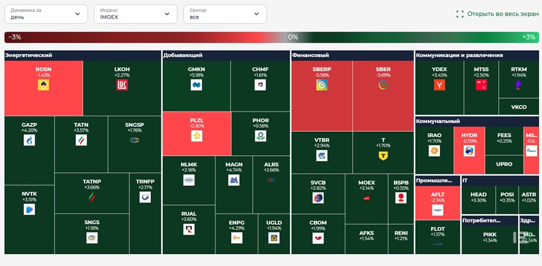Click the IRAO logo icon
542x266 pixels.
pos(434,151)
